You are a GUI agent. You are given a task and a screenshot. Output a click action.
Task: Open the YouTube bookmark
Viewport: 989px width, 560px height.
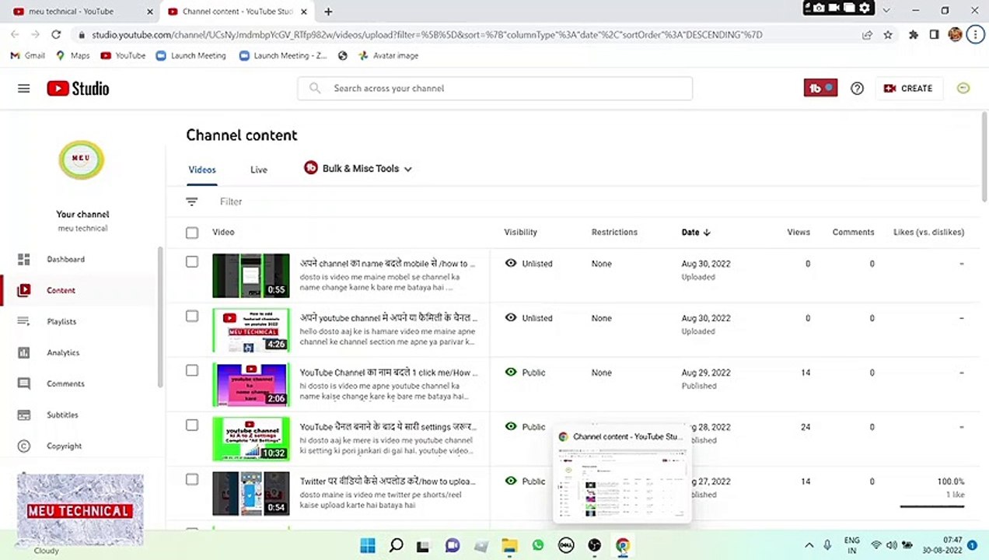point(123,56)
